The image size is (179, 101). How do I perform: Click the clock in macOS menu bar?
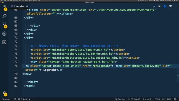tap(160, 1)
